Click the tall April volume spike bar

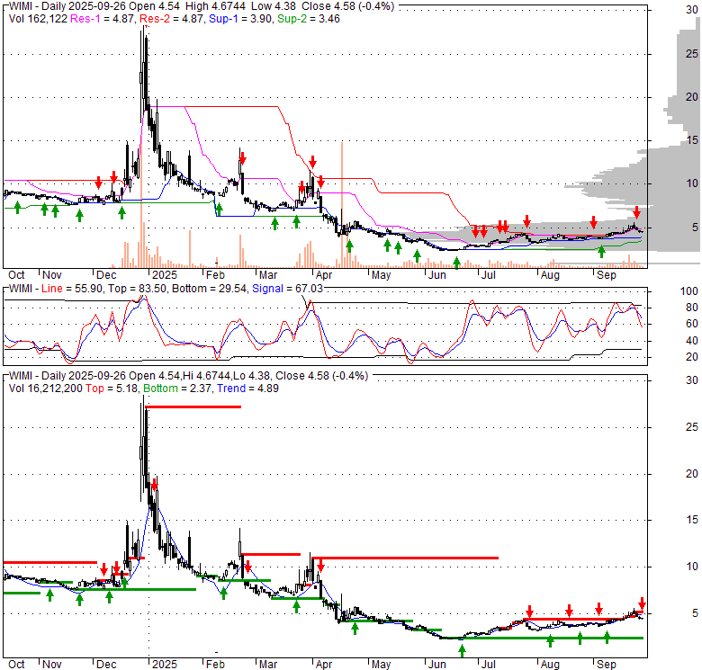[342, 205]
